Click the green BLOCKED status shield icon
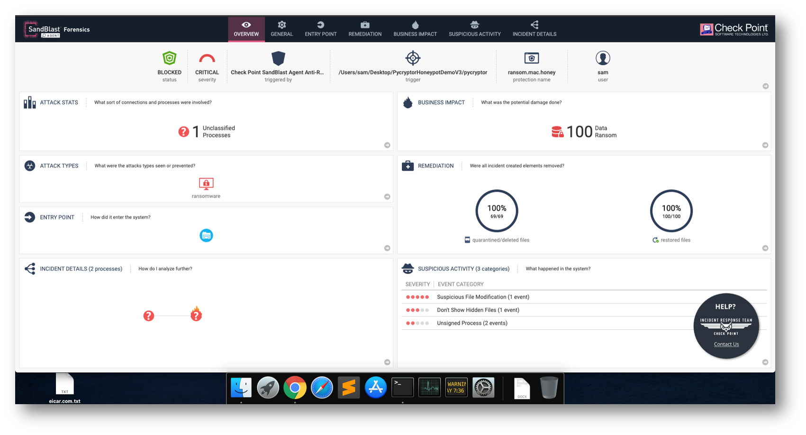The image size is (806, 435). pos(169,57)
